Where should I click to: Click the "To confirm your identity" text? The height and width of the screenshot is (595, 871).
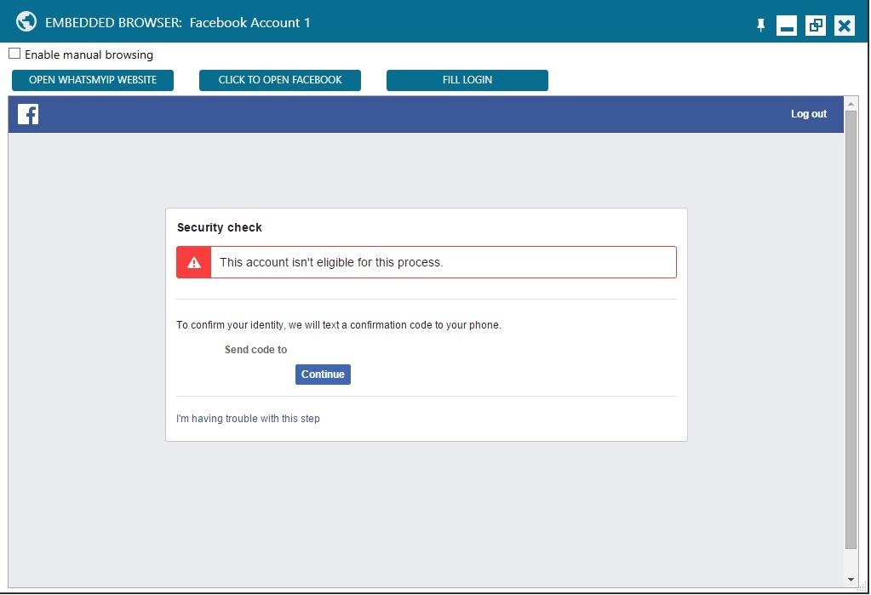(339, 325)
